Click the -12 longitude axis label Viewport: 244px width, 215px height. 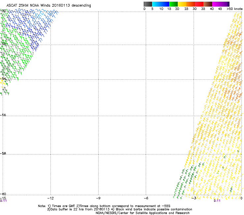[50, 198]
